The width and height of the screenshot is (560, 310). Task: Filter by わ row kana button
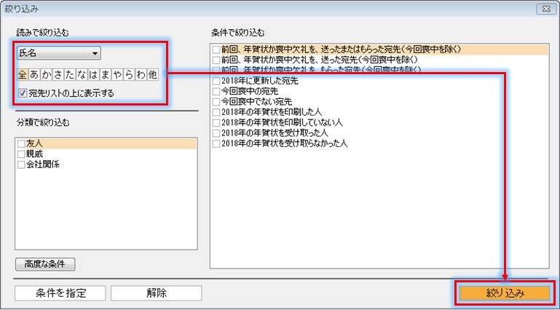click(141, 74)
